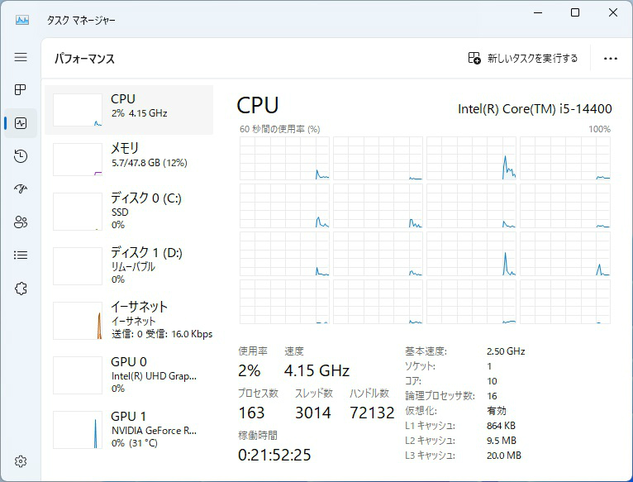Maximize the Task Manager window
The image size is (633, 482).
[x=575, y=12]
